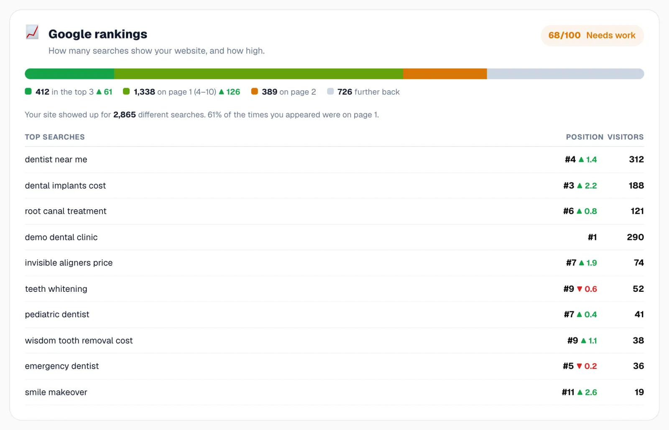Click the 'How many searches show your website' subtitle
The image size is (669, 430).
156,51
